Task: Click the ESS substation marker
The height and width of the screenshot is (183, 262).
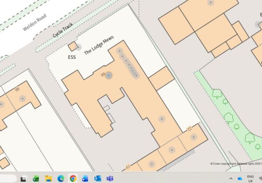Action: pyautogui.click(x=78, y=47)
